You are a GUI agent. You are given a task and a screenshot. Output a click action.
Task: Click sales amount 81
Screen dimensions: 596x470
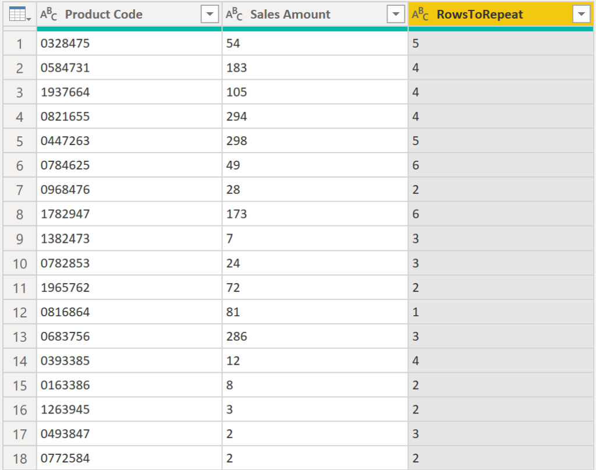pyautogui.click(x=233, y=312)
